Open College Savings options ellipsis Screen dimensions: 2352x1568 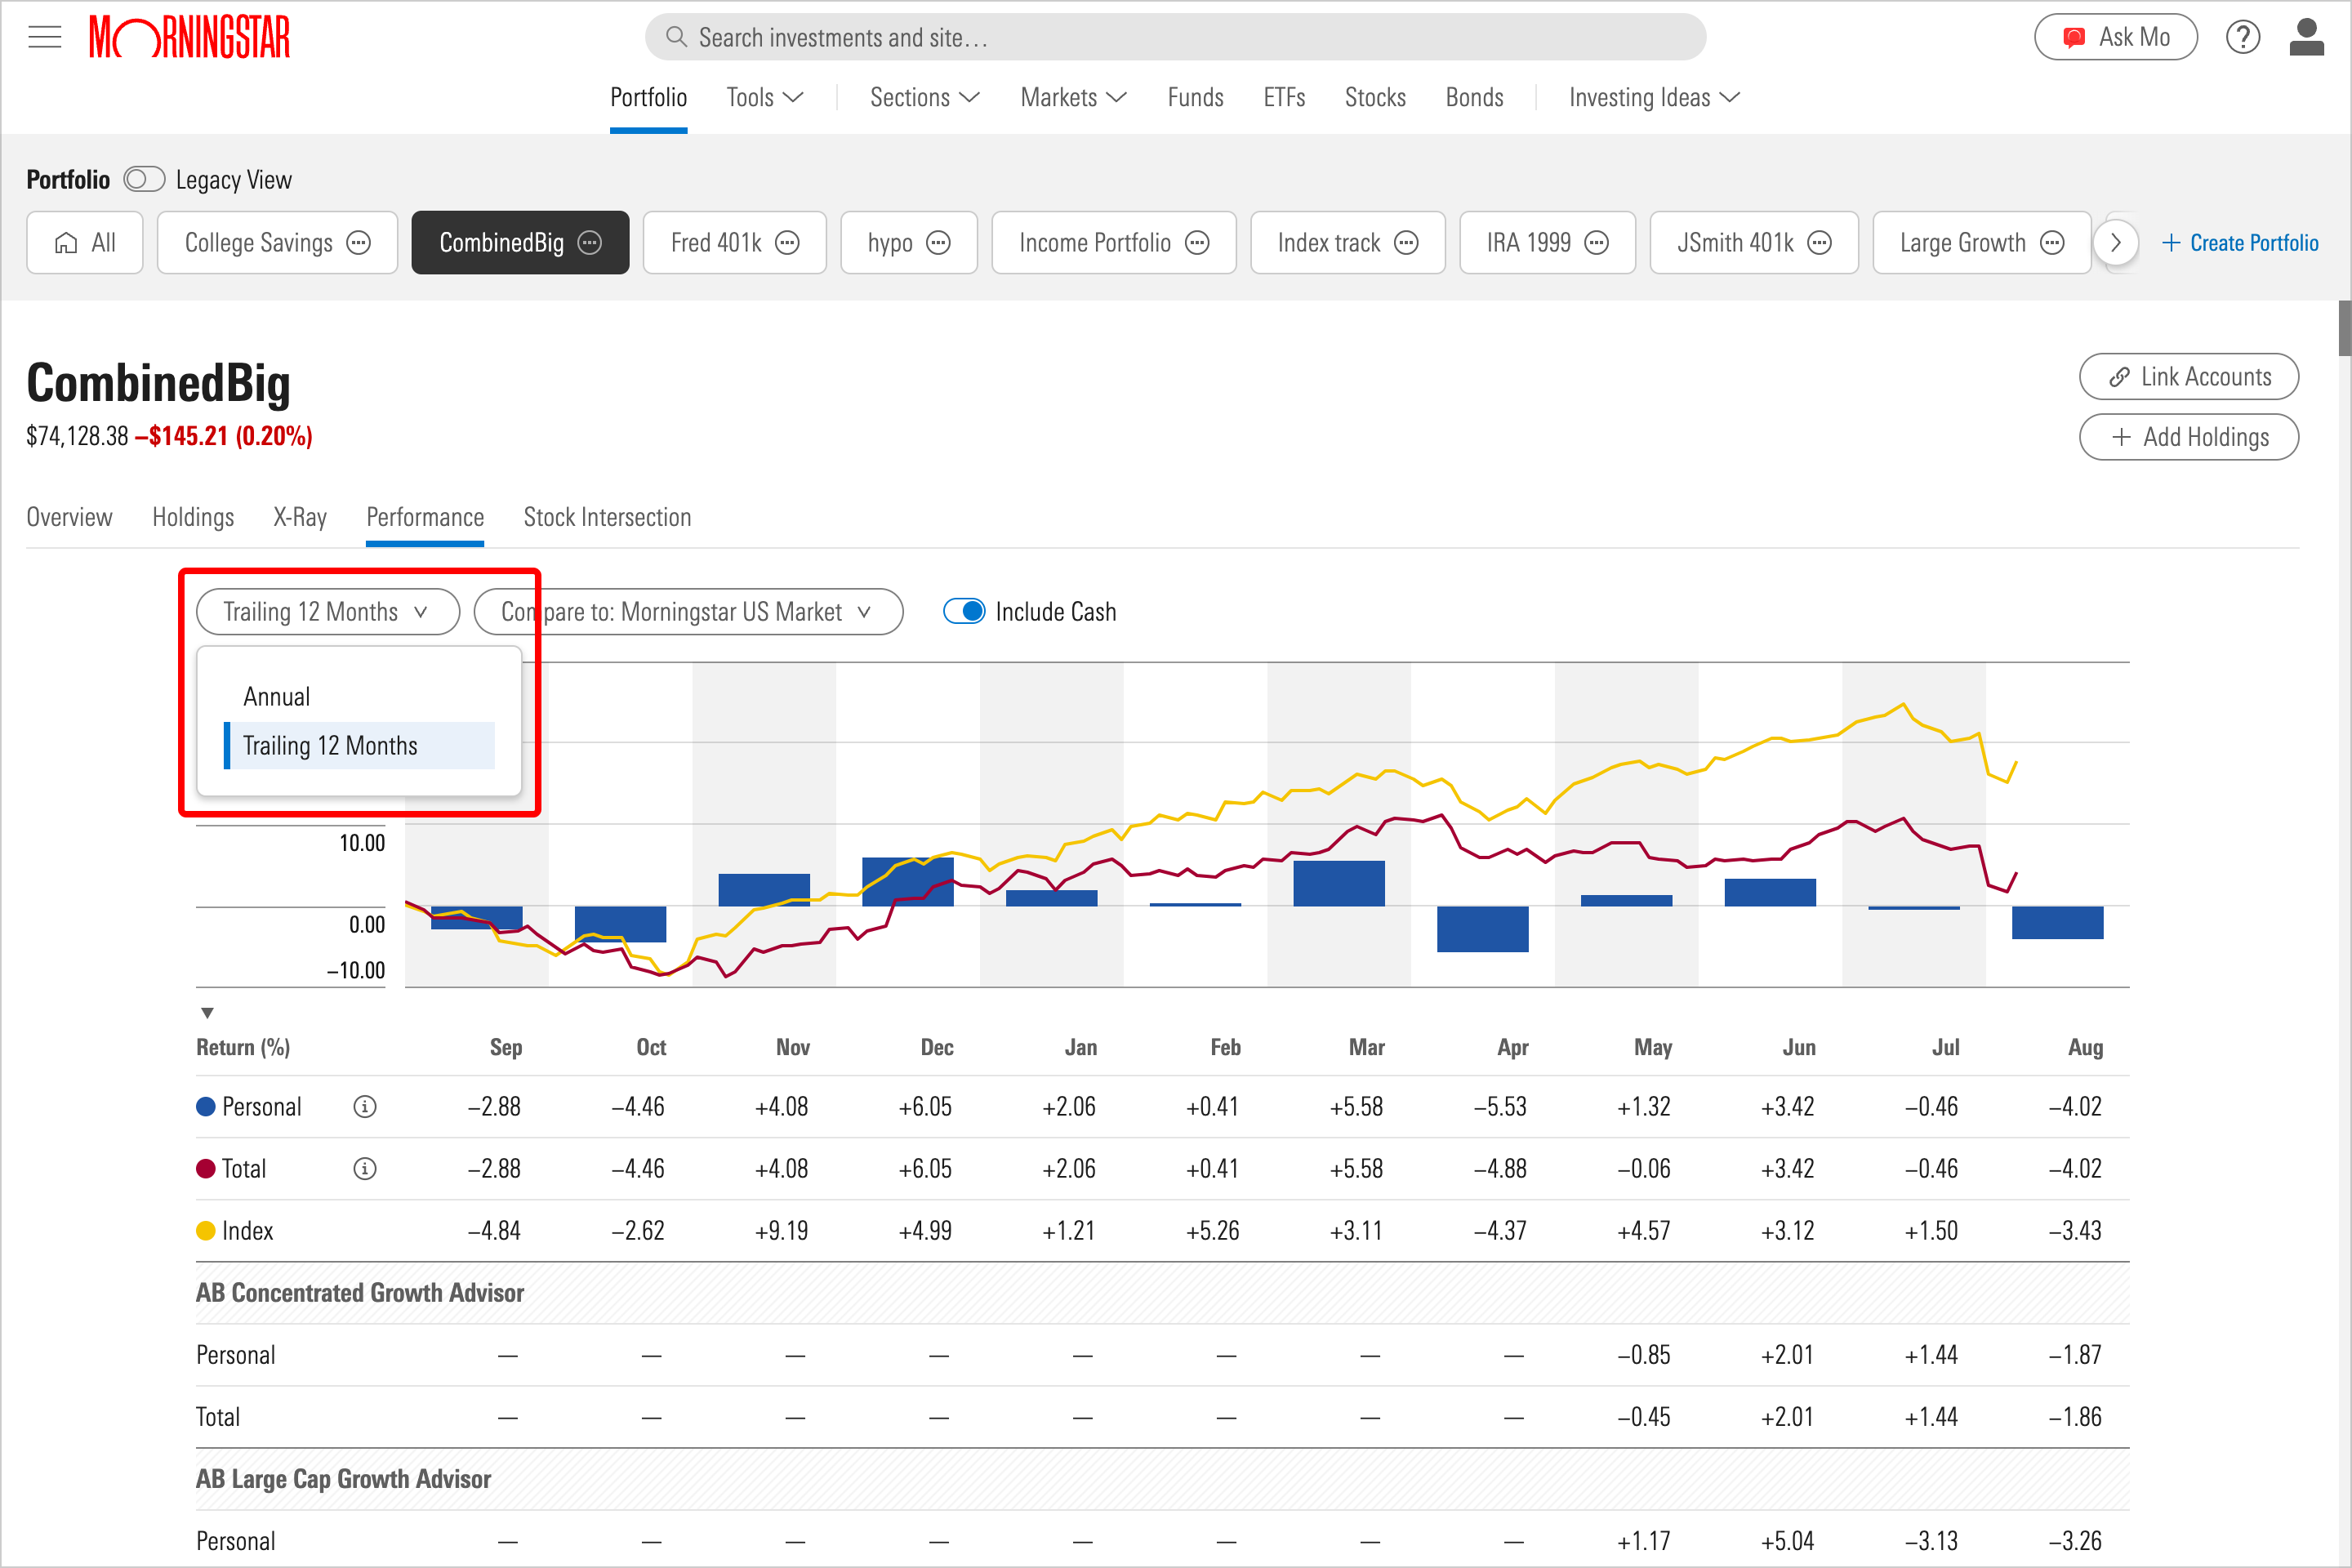click(x=358, y=243)
